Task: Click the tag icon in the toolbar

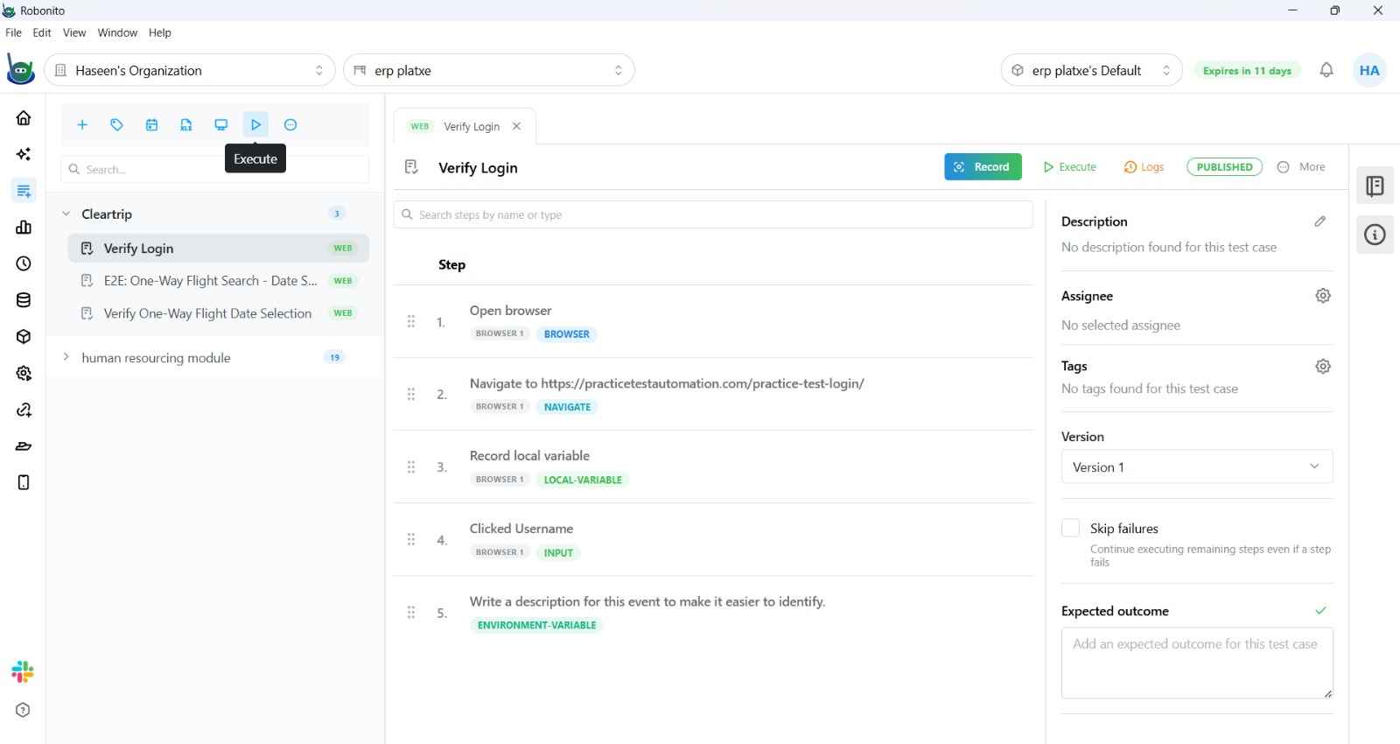Action: pos(116,125)
